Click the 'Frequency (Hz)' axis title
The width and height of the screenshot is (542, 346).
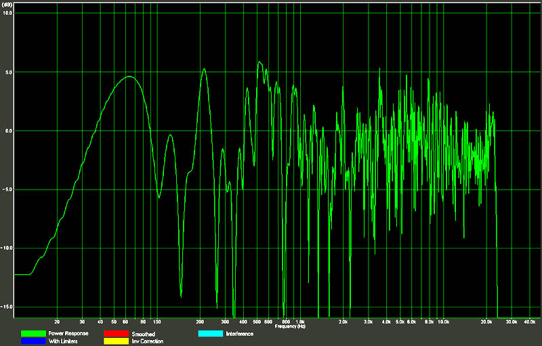point(290,326)
